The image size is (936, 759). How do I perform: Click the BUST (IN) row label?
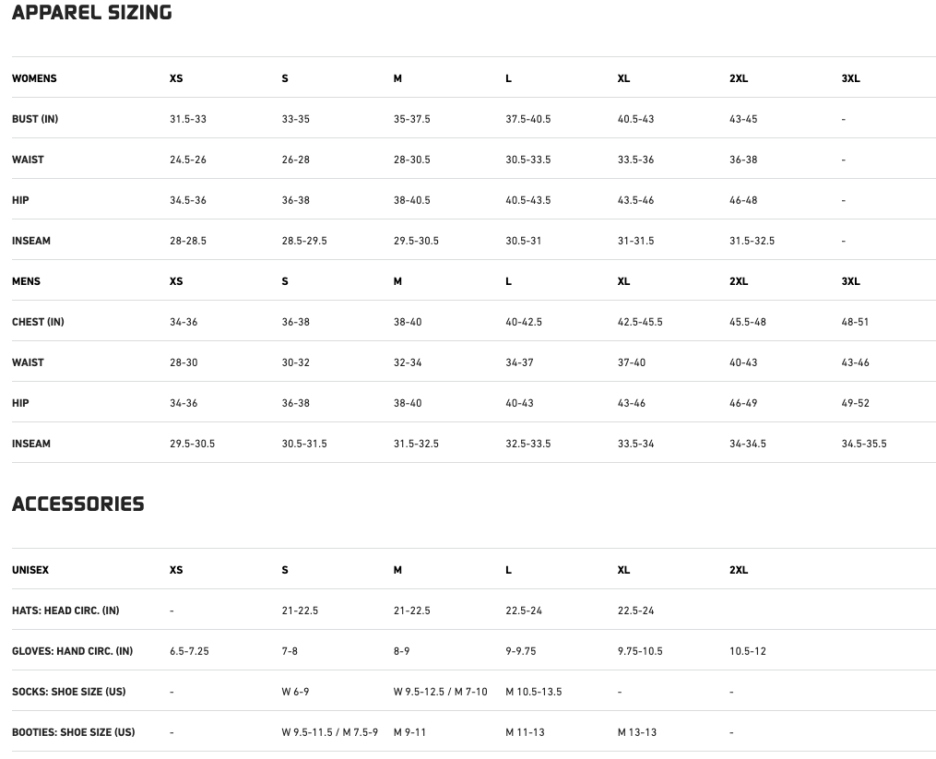pos(35,119)
